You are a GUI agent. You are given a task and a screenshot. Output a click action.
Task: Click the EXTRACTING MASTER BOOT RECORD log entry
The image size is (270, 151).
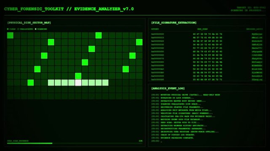[178, 101]
